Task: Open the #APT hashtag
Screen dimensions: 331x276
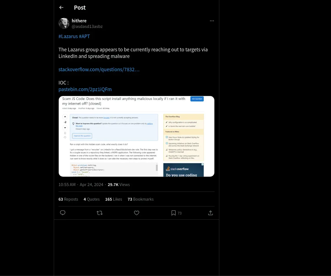Action: [84, 36]
